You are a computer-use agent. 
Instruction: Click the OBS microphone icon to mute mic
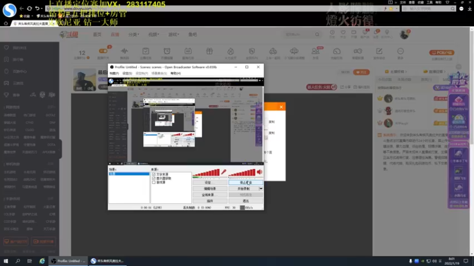(x=224, y=172)
